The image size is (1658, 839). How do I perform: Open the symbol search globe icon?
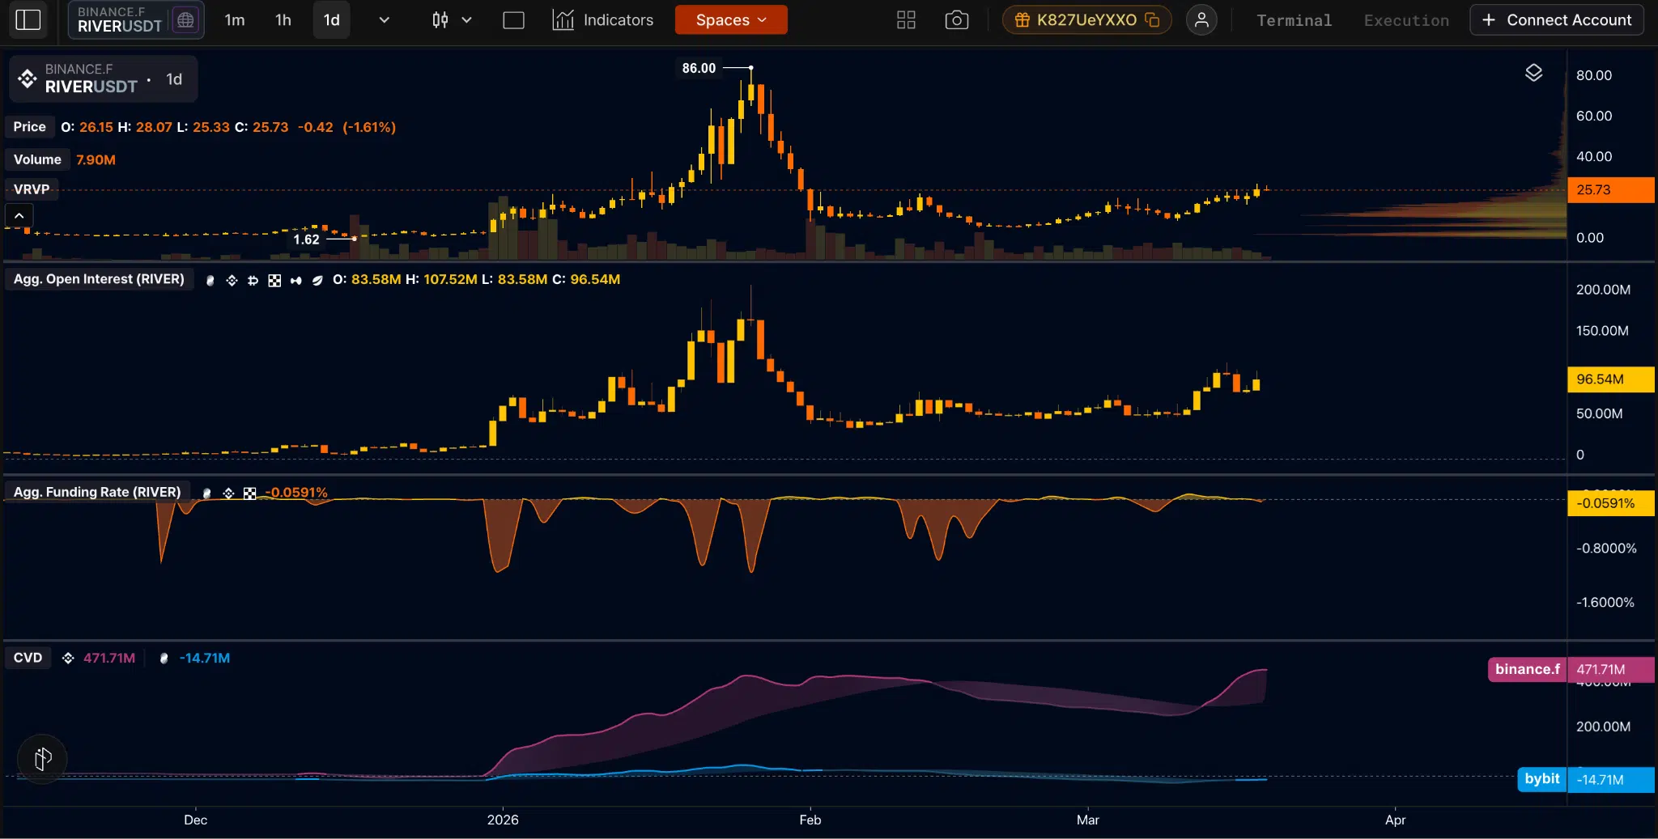185,19
